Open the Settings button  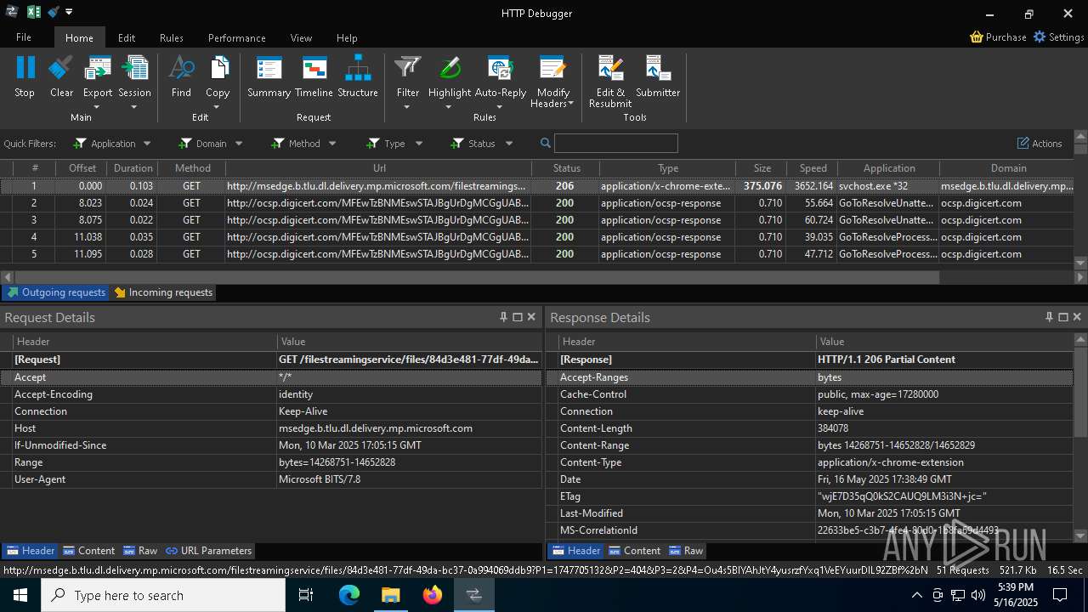click(x=1059, y=37)
